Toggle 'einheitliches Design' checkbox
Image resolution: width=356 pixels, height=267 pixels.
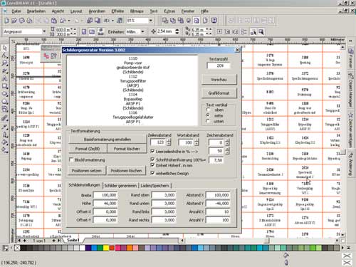152,173
